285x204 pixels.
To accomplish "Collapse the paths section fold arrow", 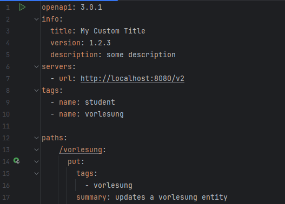I will coord(37,138).
